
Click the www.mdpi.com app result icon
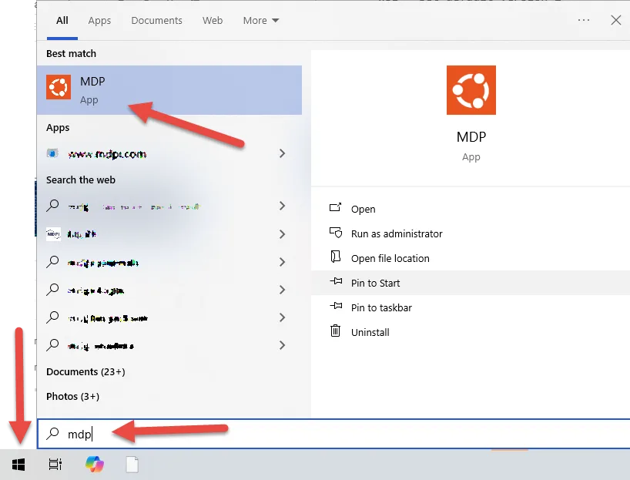pyautogui.click(x=52, y=153)
